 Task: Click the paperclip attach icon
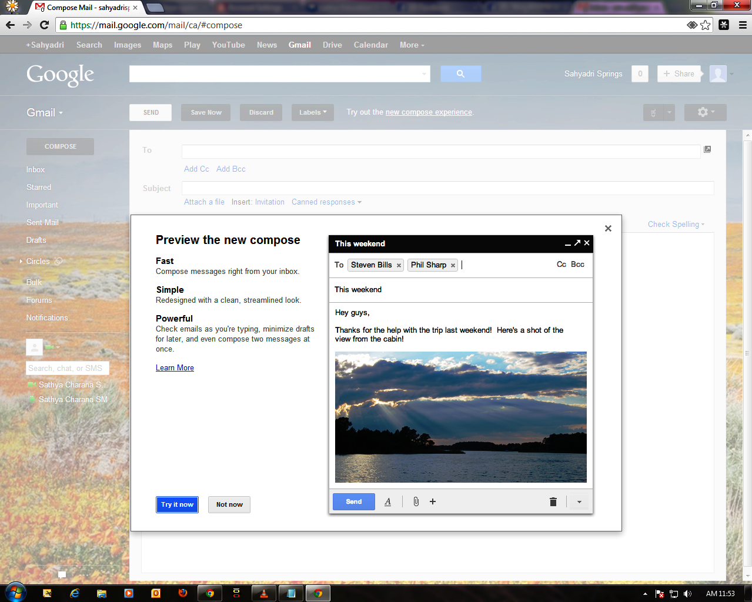[x=416, y=501]
